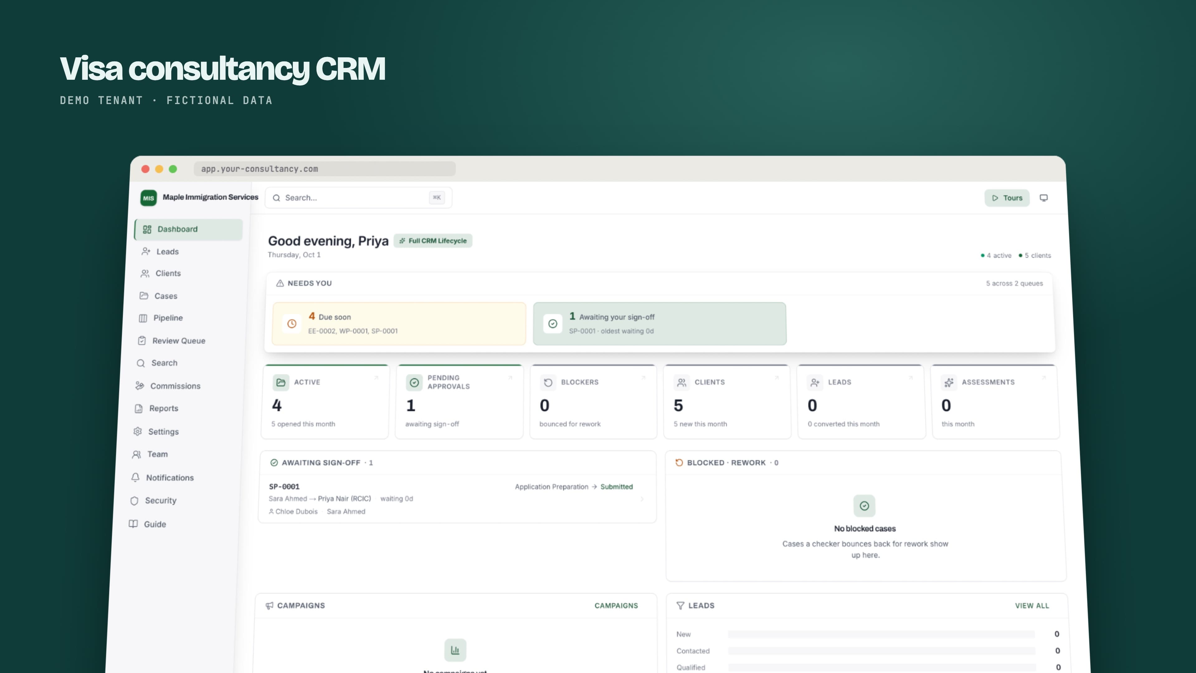Open the Active stat card arrow
Image resolution: width=1196 pixels, height=673 pixels.
click(376, 378)
